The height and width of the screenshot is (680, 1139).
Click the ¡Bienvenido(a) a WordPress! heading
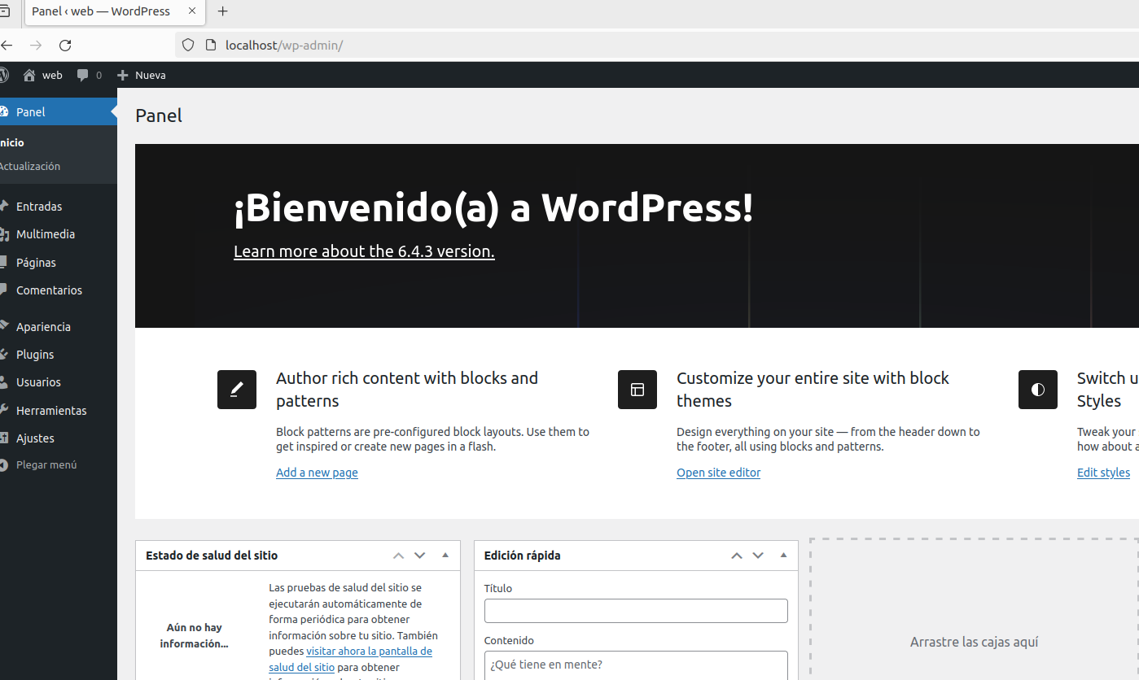pyautogui.click(x=493, y=208)
